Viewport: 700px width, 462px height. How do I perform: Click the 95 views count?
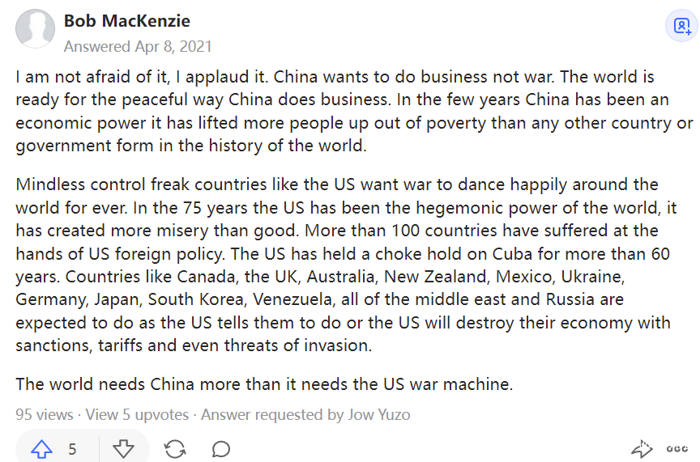pyautogui.click(x=44, y=415)
